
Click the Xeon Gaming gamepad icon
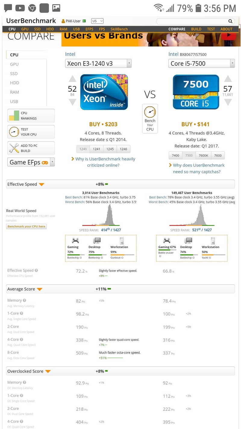tap(75, 240)
